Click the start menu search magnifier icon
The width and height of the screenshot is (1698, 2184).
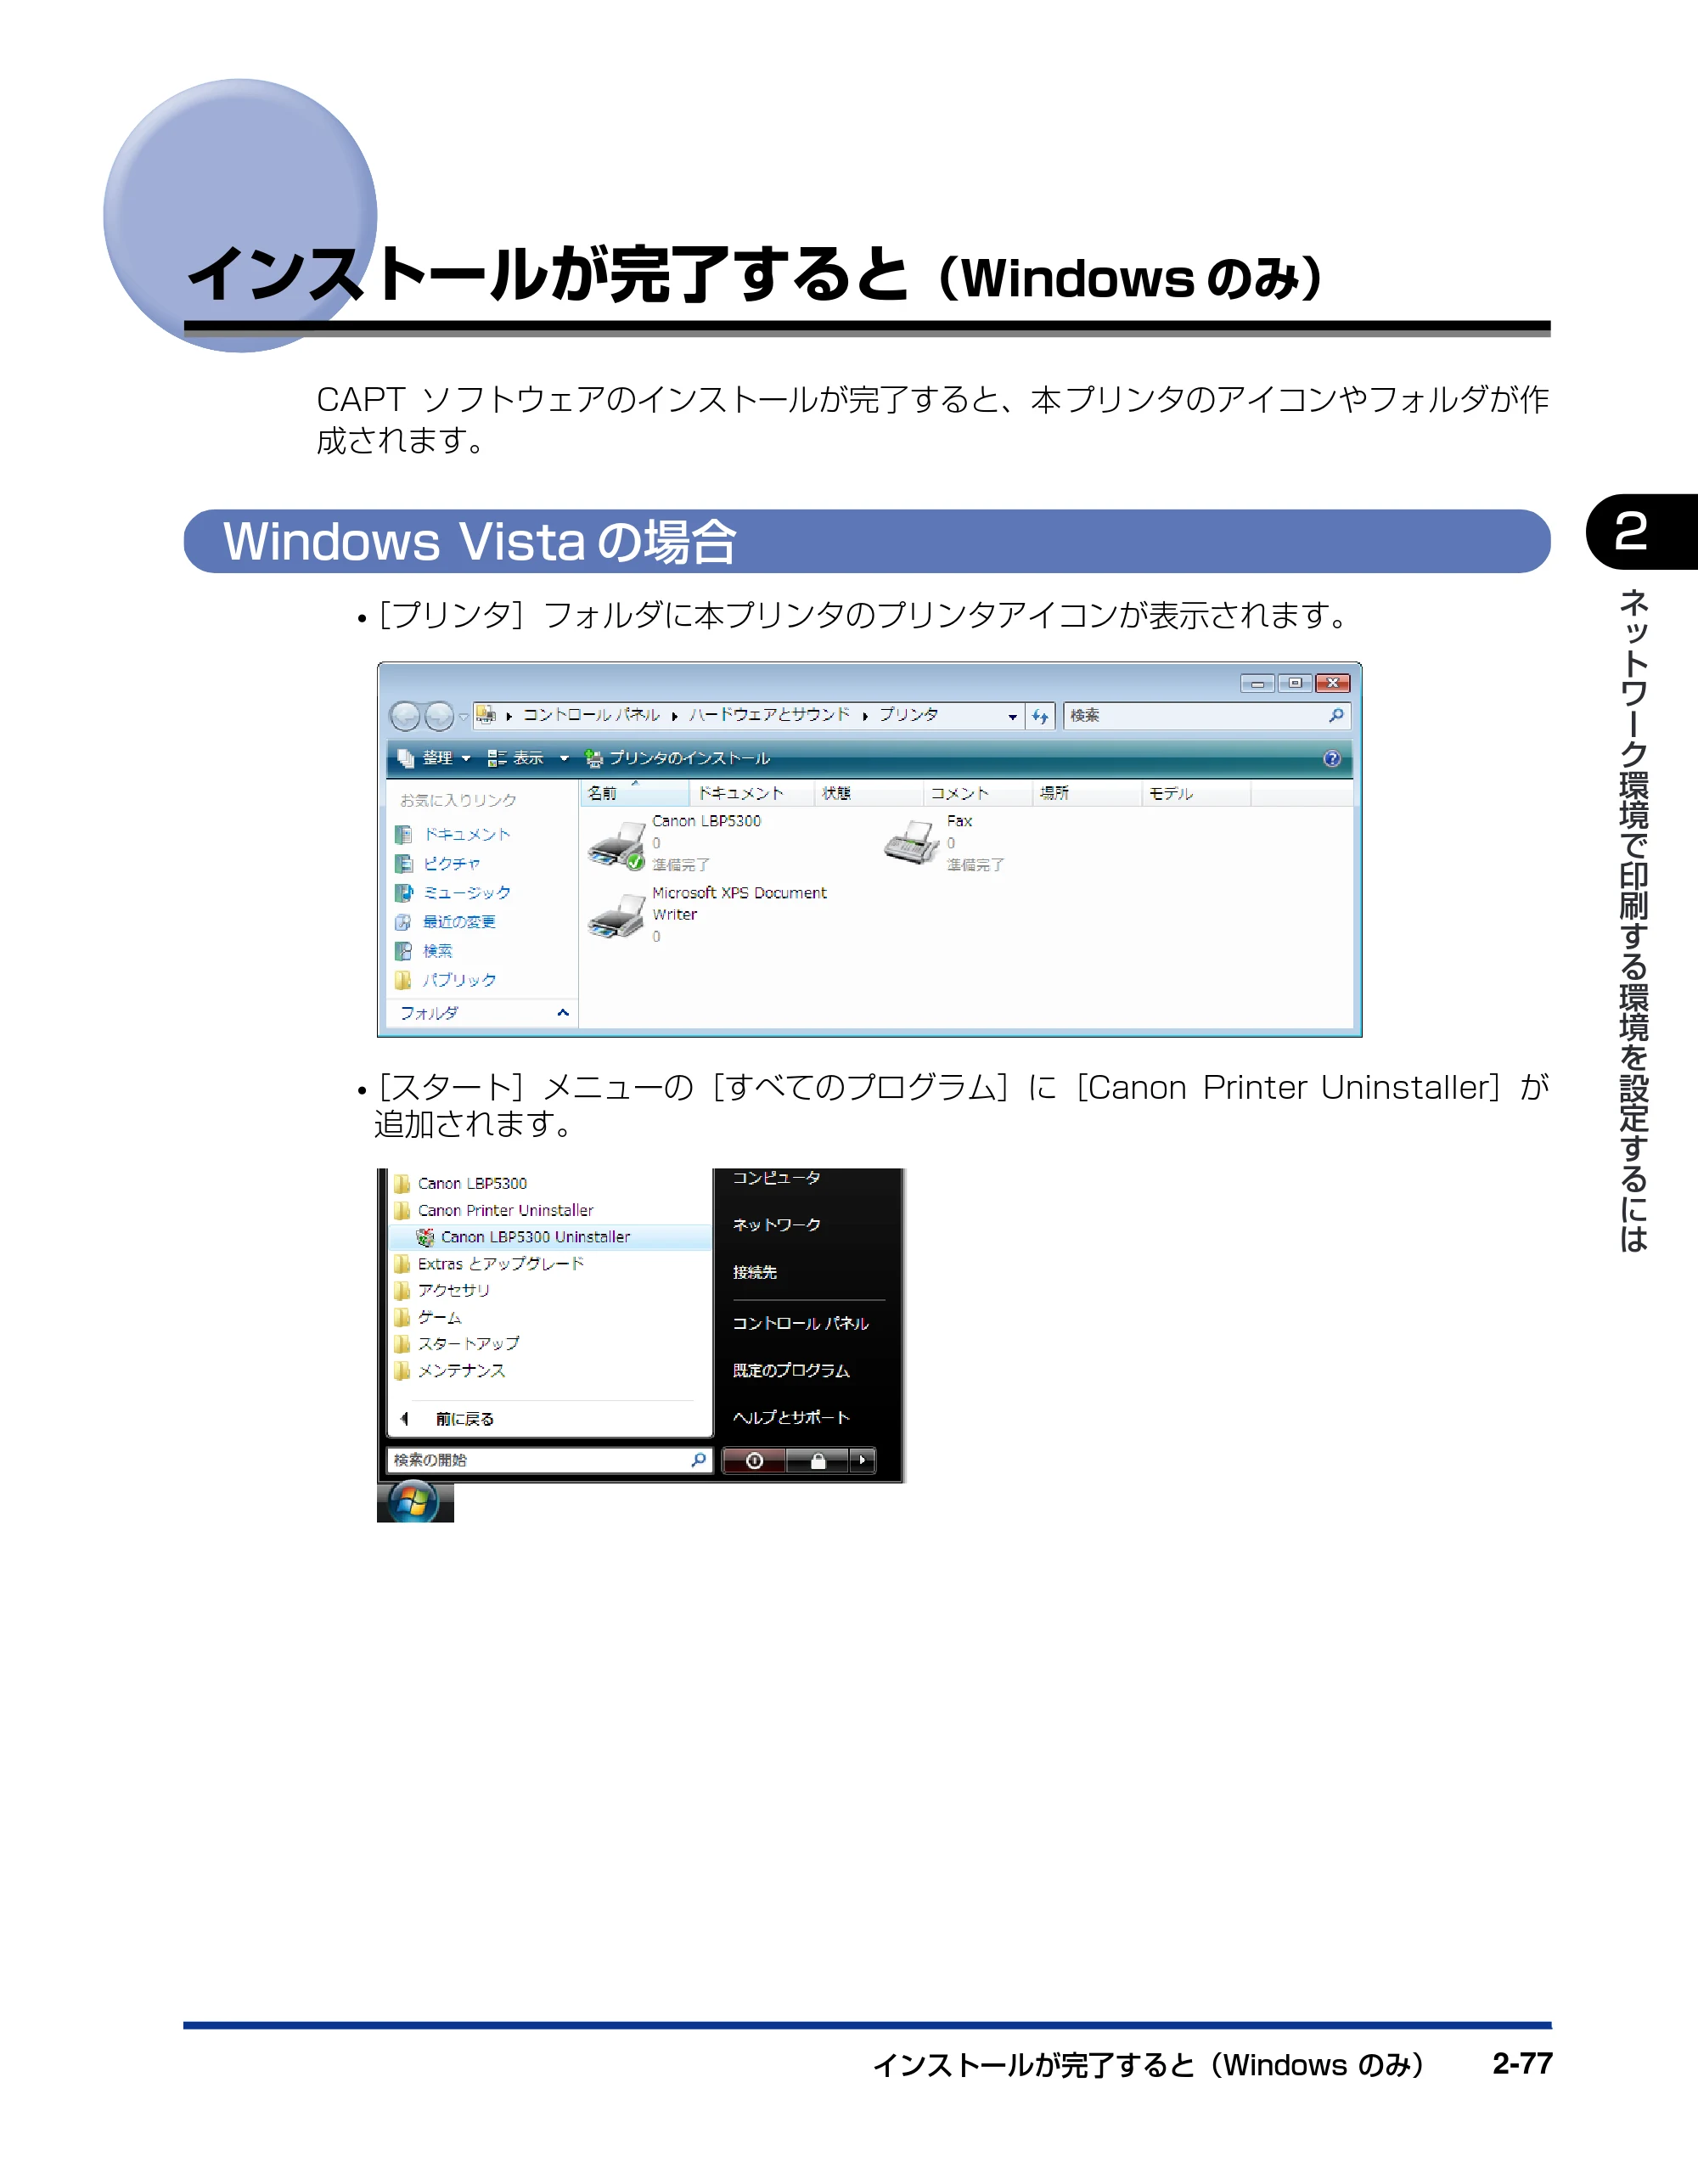point(699,1460)
